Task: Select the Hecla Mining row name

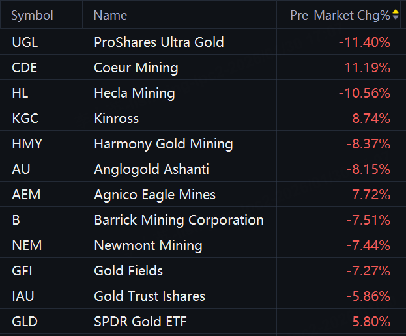Action: click(134, 93)
